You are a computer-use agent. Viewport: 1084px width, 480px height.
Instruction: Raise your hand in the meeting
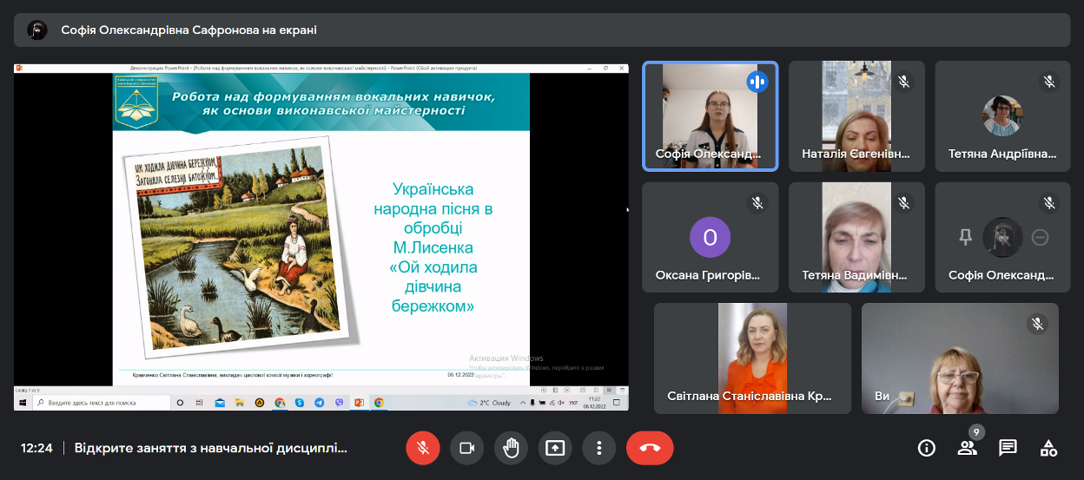coord(511,448)
